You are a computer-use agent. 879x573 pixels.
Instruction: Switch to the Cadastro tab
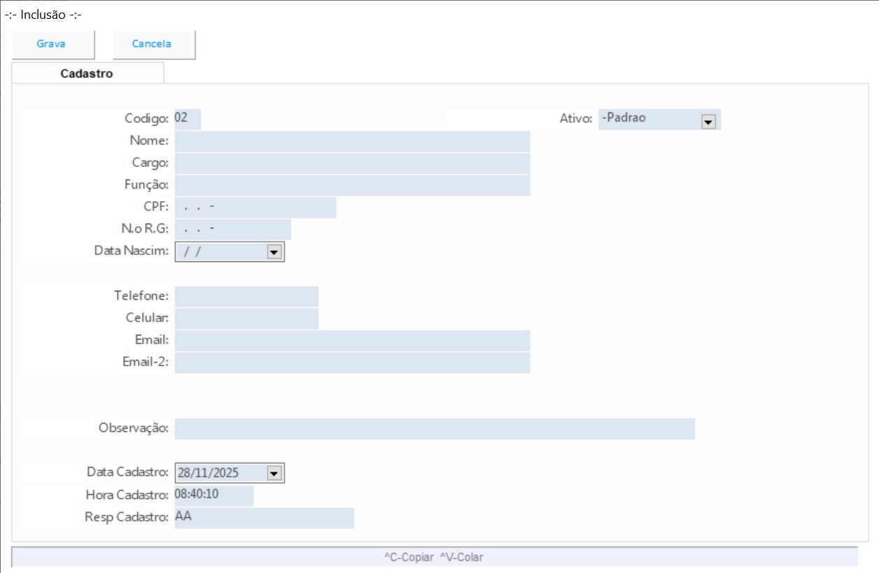(x=87, y=73)
